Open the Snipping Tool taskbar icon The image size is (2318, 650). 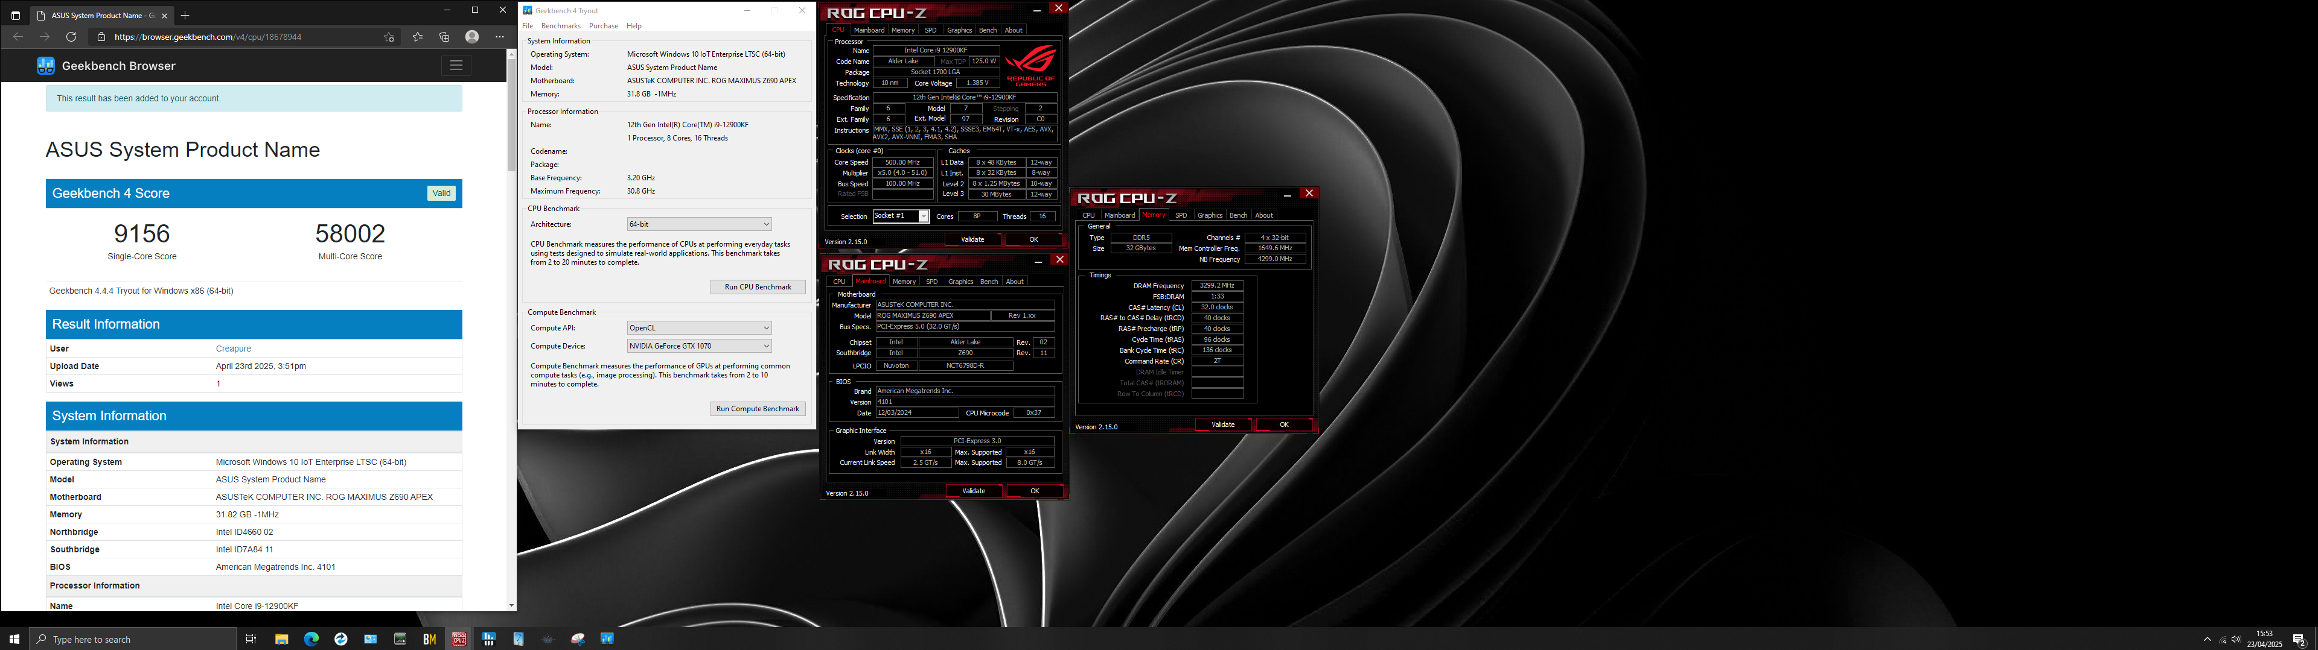(x=578, y=639)
